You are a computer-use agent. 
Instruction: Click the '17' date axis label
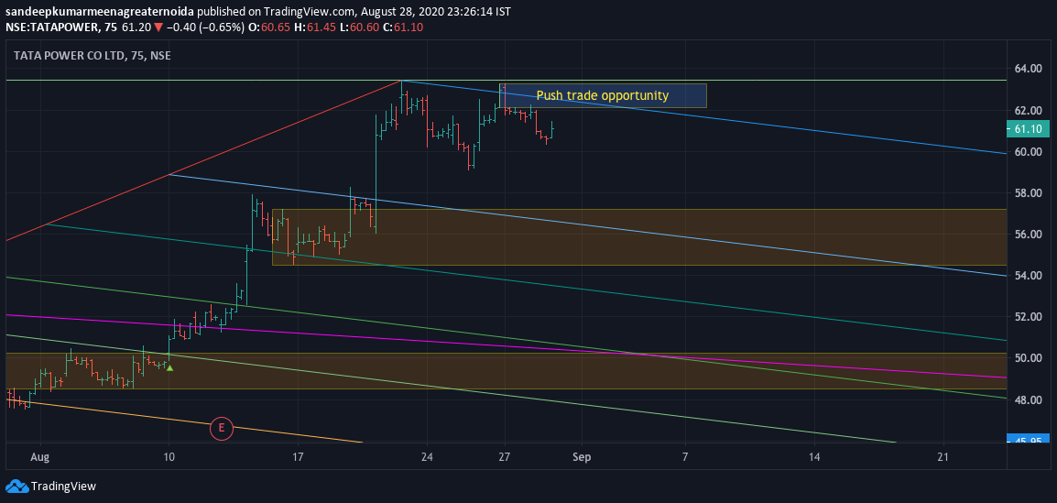coord(298,457)
